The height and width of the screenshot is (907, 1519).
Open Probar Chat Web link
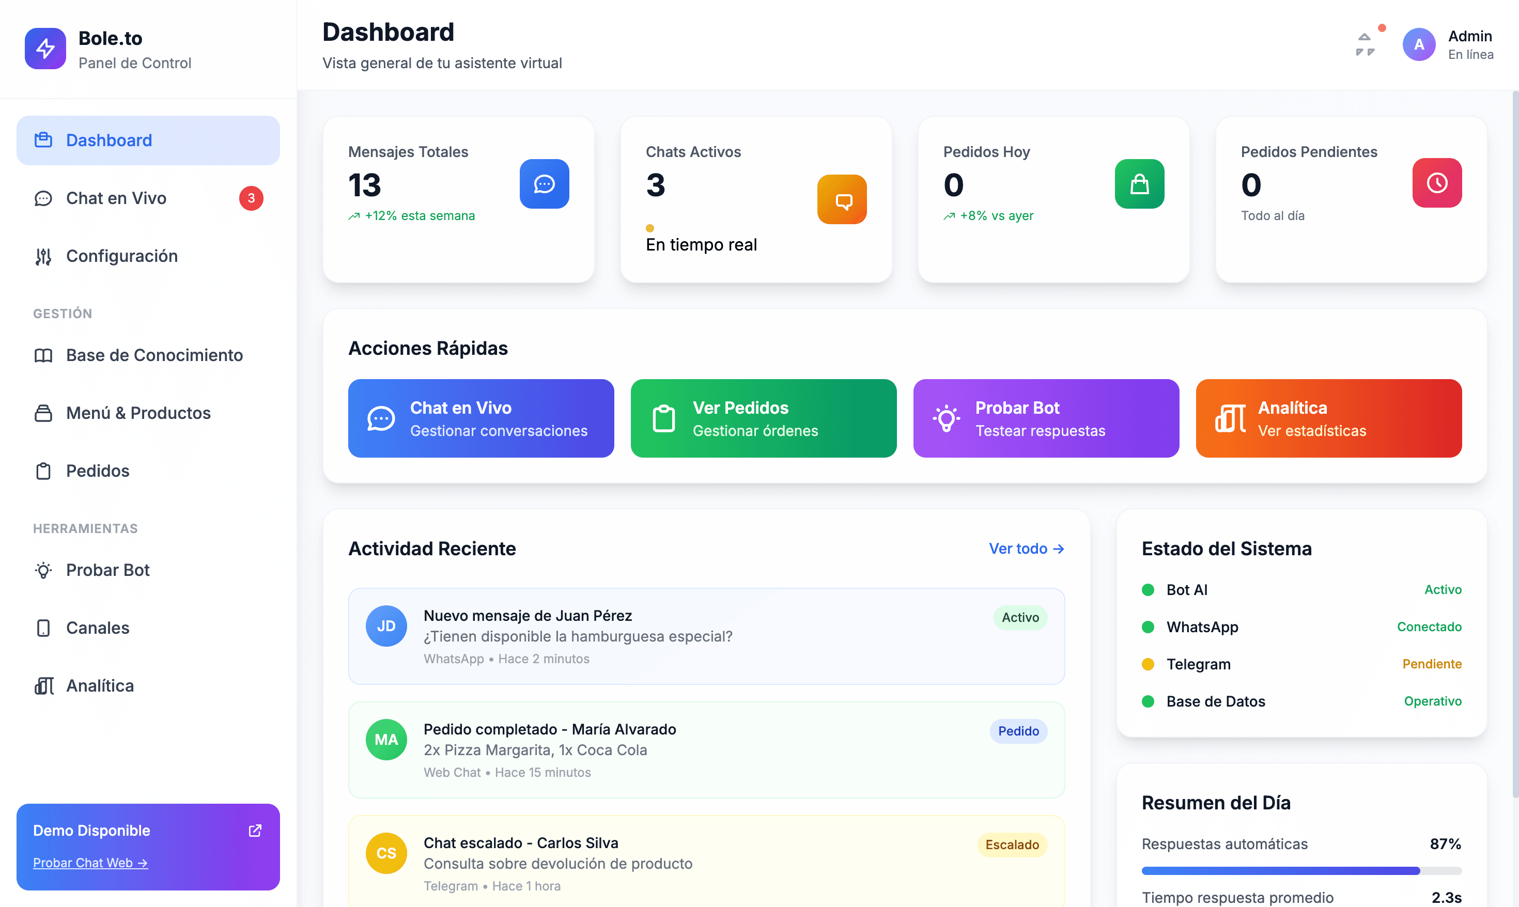coord(90,863)
